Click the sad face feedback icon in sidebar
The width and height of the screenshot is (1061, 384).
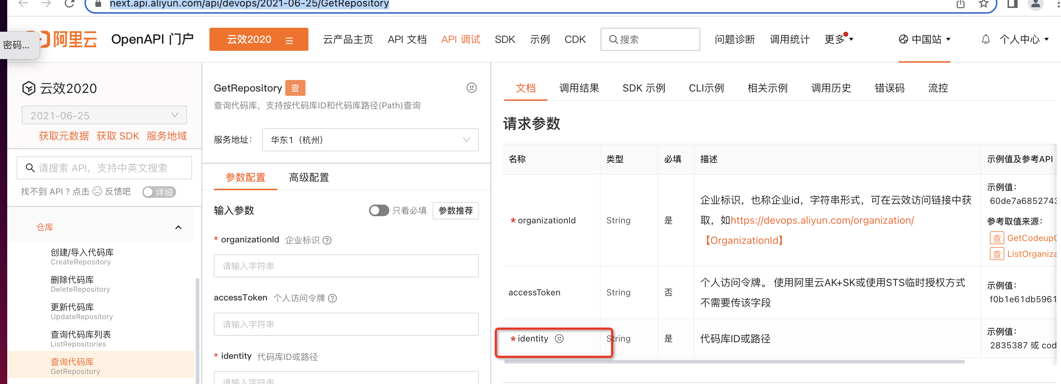click(x=97, y=191)
